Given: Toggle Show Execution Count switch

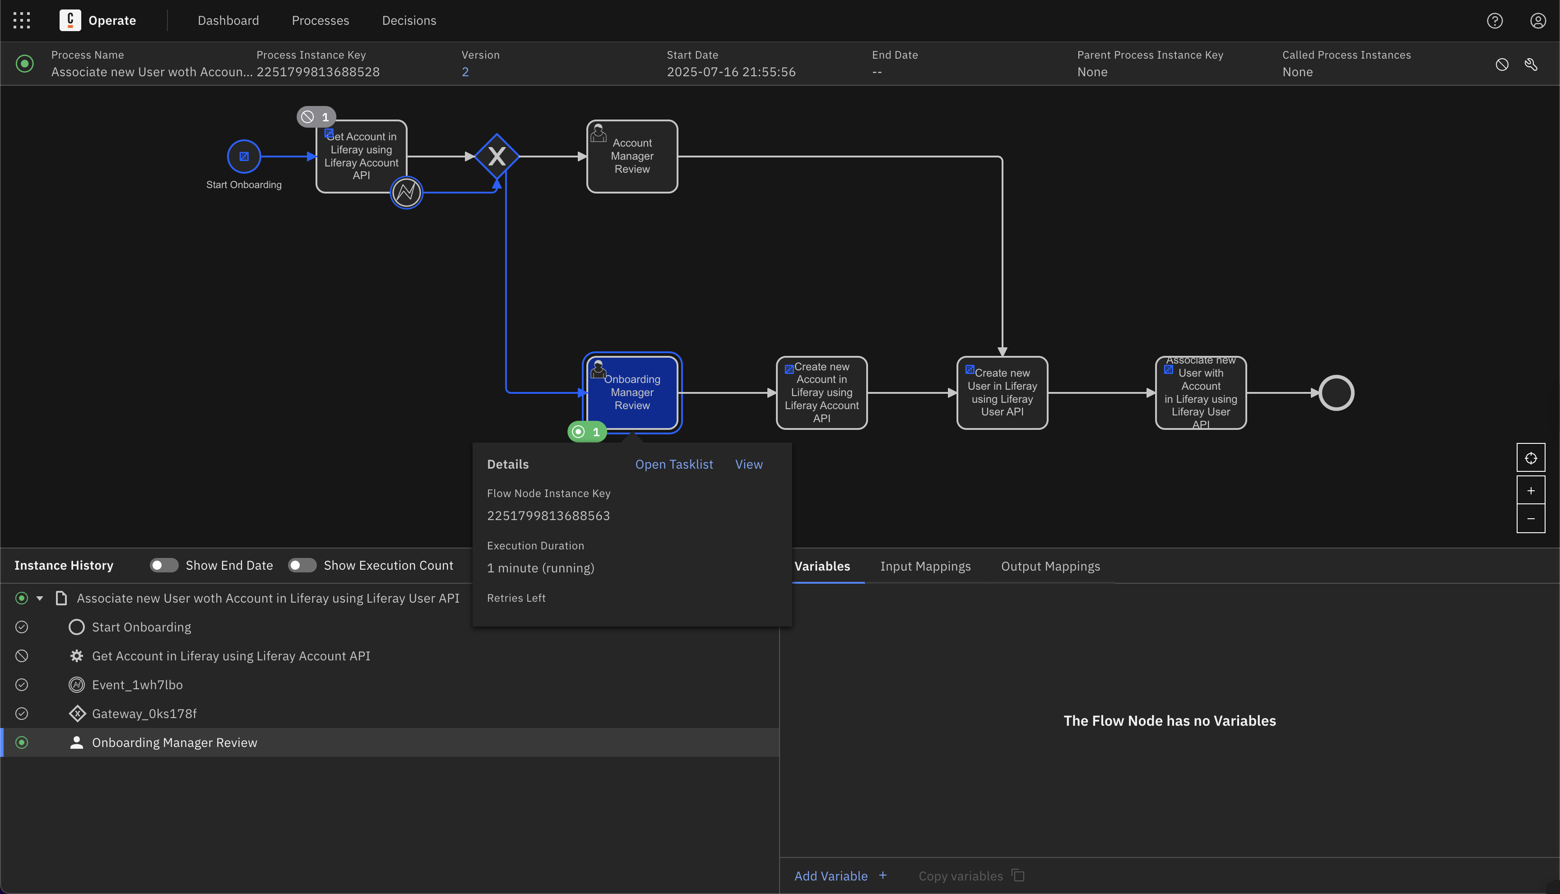Looking at the screenshot, I should (302, 566).
